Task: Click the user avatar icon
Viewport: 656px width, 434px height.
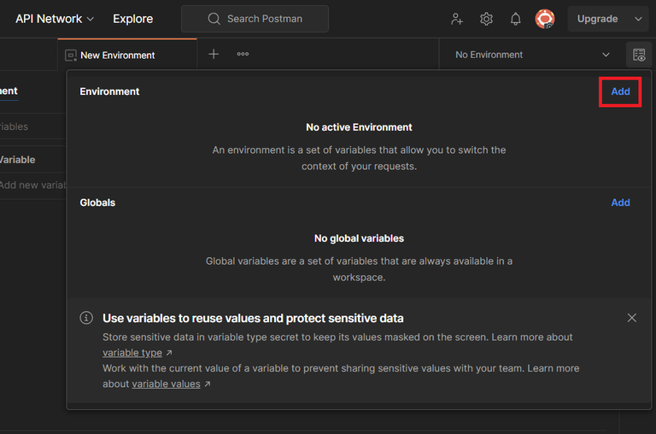Action: [x=545, y=19]
